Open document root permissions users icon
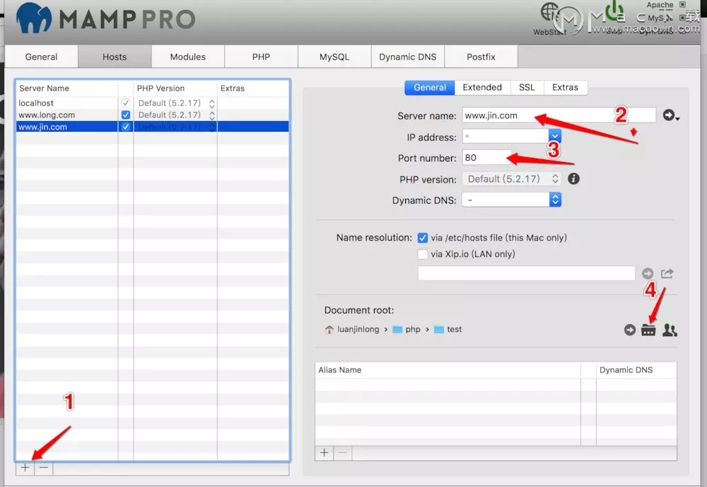The width and height of the screenshot is (707, 487). click(670, 330)
